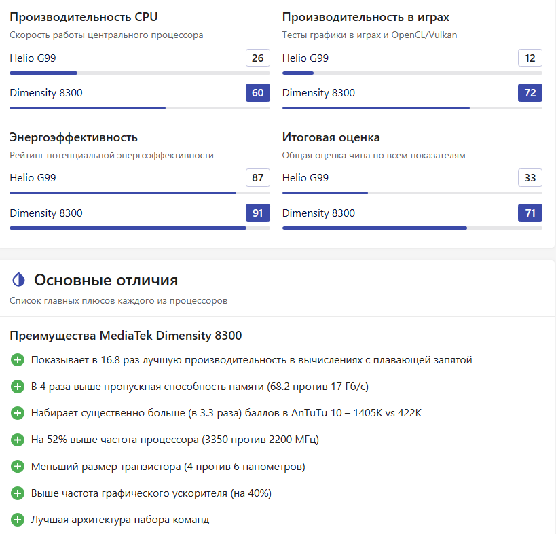Viewport: 556px width, 534px height.
Task: Click the Dimensity 8300 gaming performance bar
Action: pos(412,107)
